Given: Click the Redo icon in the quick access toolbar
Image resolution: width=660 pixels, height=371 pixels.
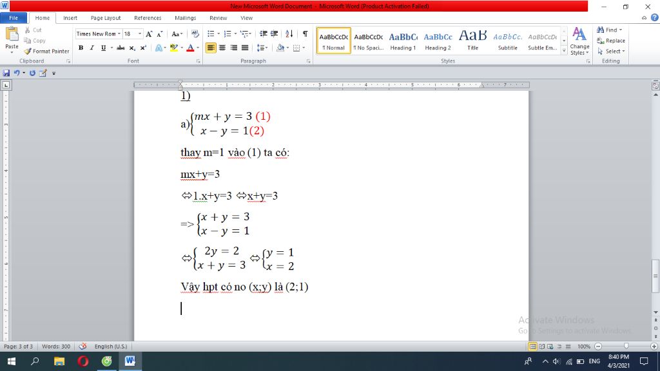Looking at the screenshot, I should tap(32, 73).
